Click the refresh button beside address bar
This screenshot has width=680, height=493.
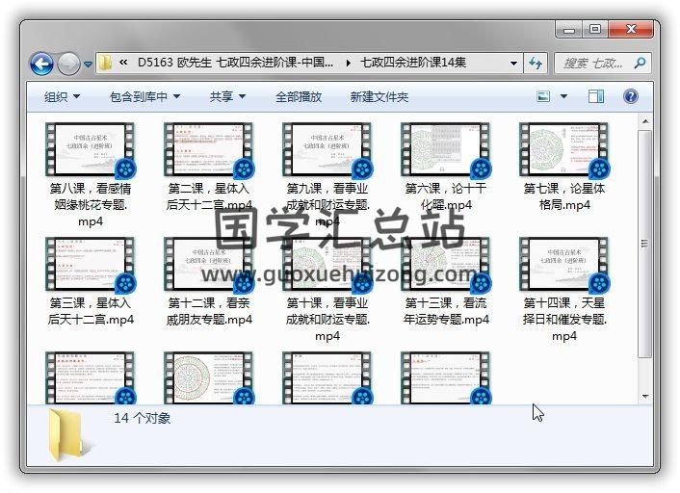536,64
